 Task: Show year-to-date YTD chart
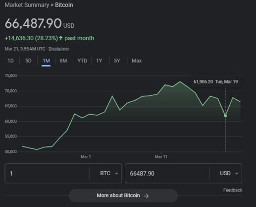(82, 61)
